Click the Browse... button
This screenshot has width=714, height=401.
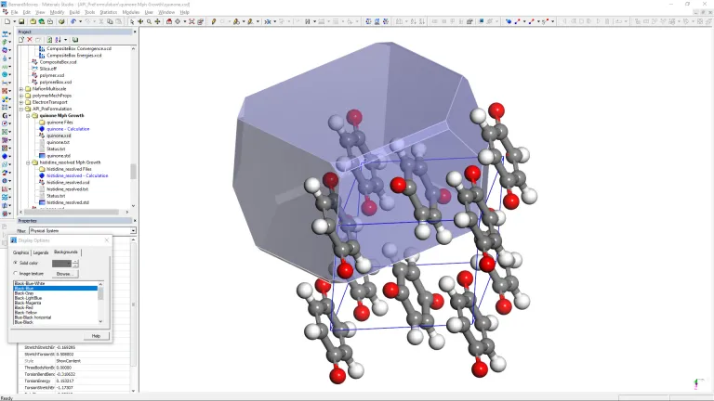[x=64, y=274]
